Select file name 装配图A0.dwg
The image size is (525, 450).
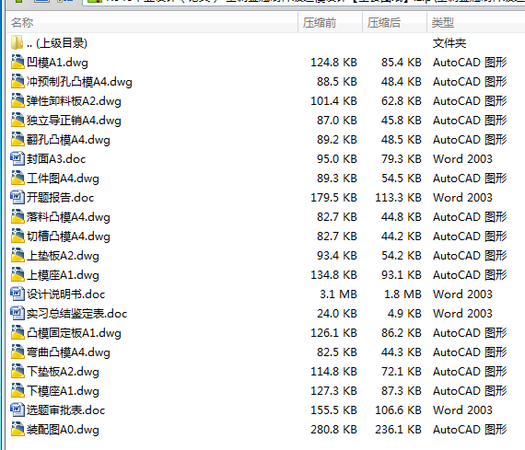tap(63, 430)
